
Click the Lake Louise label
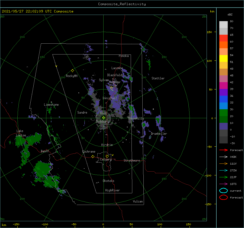pyautogui.click(x=21, y=133)
